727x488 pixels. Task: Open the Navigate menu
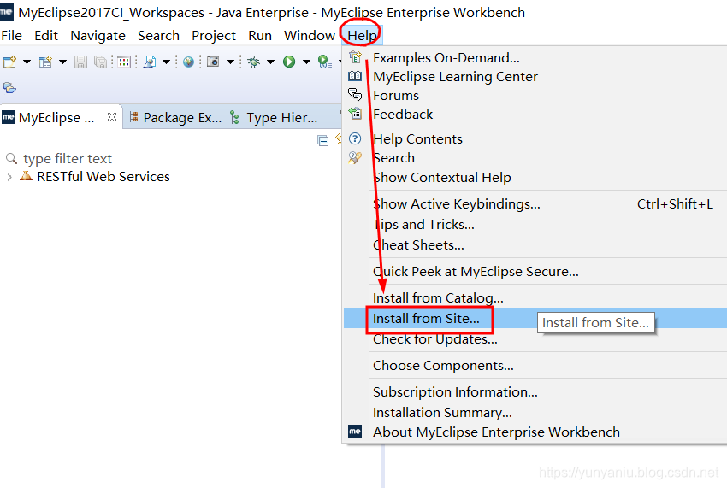[x=98, y=36]
